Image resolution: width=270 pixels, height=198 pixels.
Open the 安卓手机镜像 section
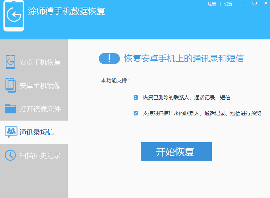40,86
